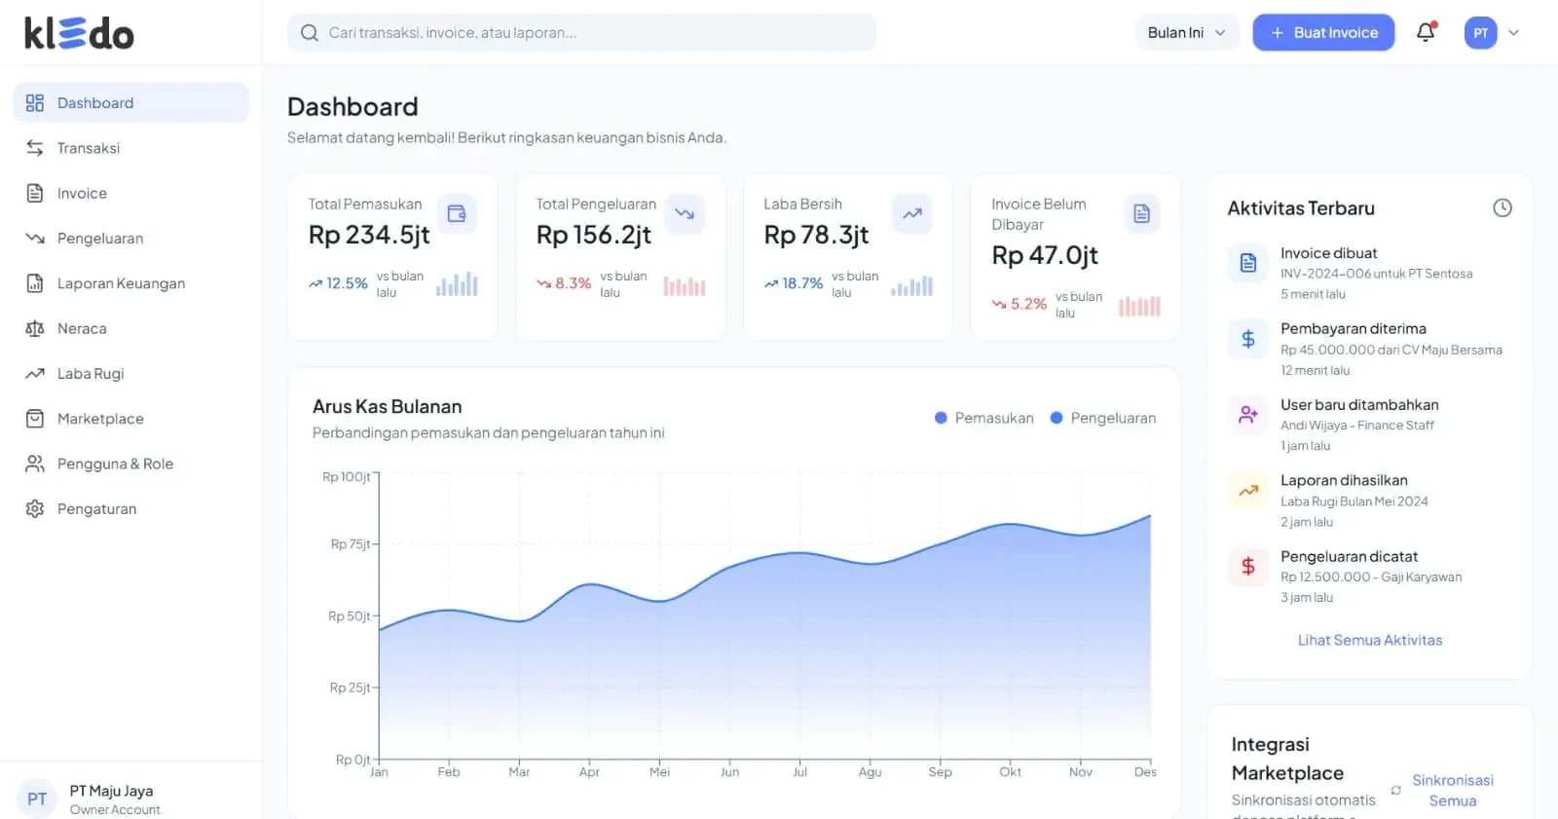Click PT Maju Jaya avatar in sidebar
This screenshot has width=1558, height=819.
pos(37,799)
